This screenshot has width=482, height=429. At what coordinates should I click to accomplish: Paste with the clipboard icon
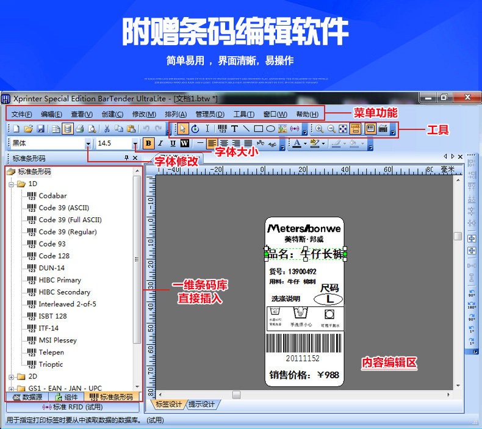(131, 129)
